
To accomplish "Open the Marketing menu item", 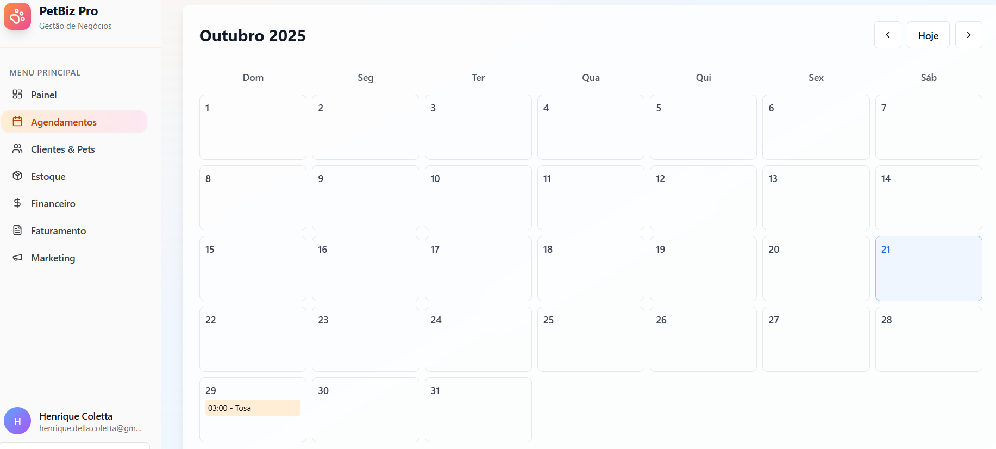I will point(53,258).
